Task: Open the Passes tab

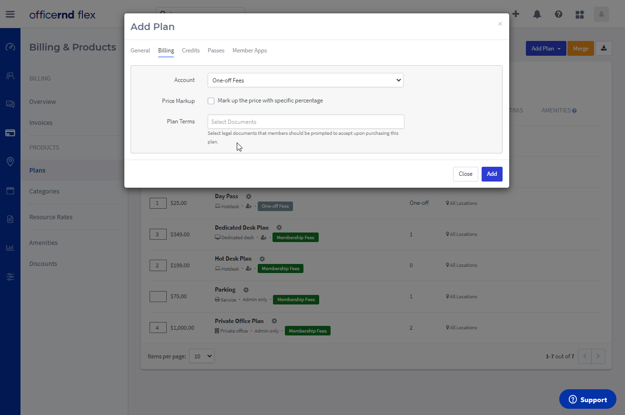Action: point(216,51)
